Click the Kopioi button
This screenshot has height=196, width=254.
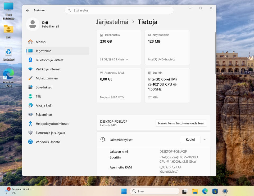(x=190, y=140)
